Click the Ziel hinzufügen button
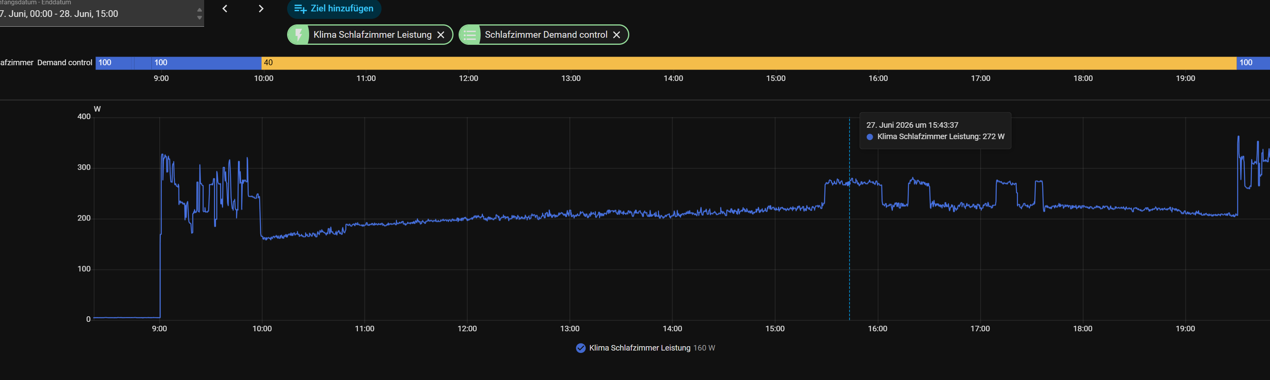This screenshot has height=380, width=1270. click(x=334, y=8)
